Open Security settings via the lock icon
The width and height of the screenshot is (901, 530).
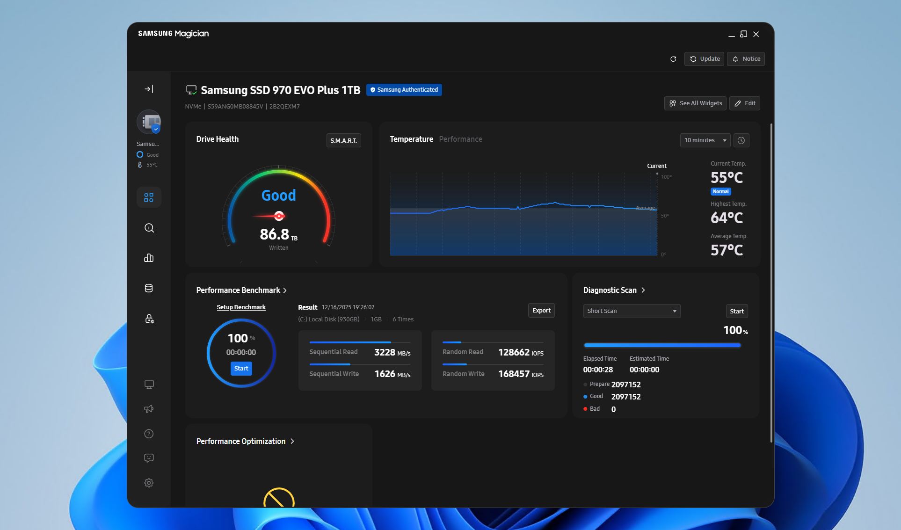point(149,319)
